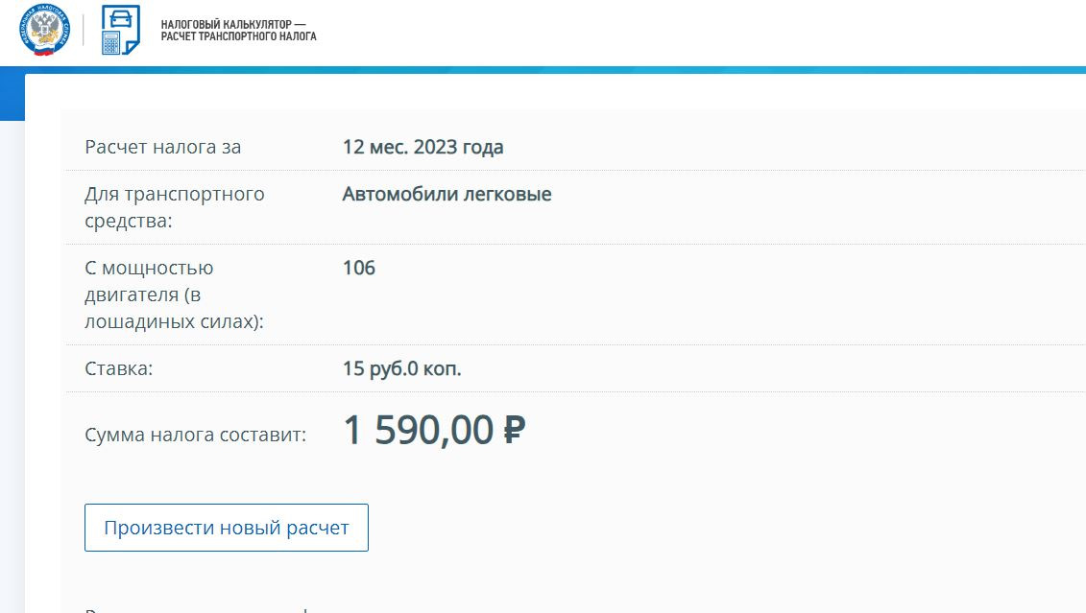1086x613 pixels.
Task: Click the blue gradient bar below the header
Action: tap(576, 70)
